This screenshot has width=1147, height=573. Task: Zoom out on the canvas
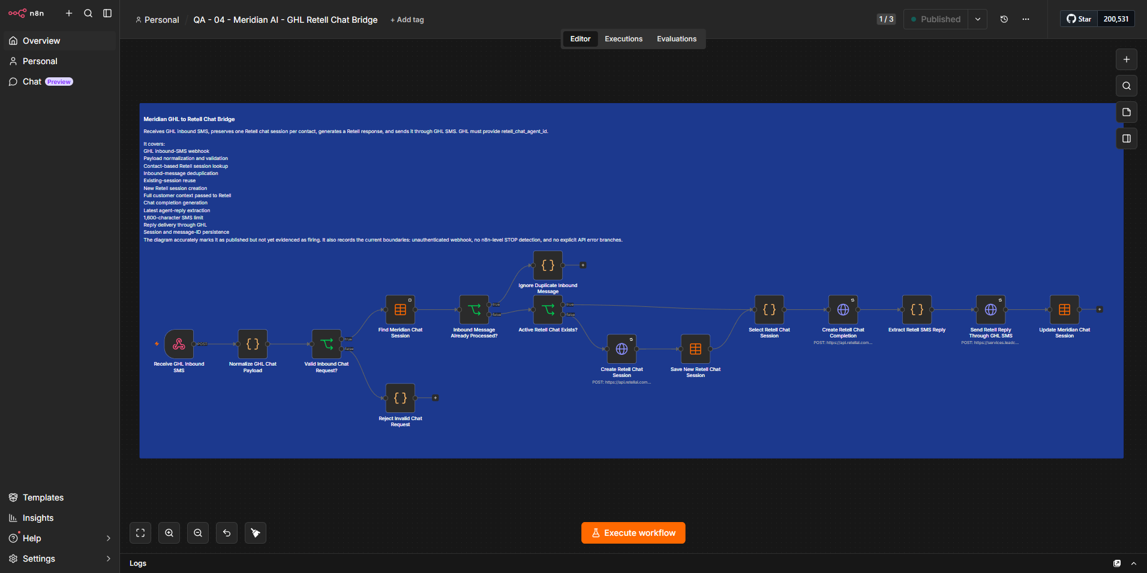[198, 533]
